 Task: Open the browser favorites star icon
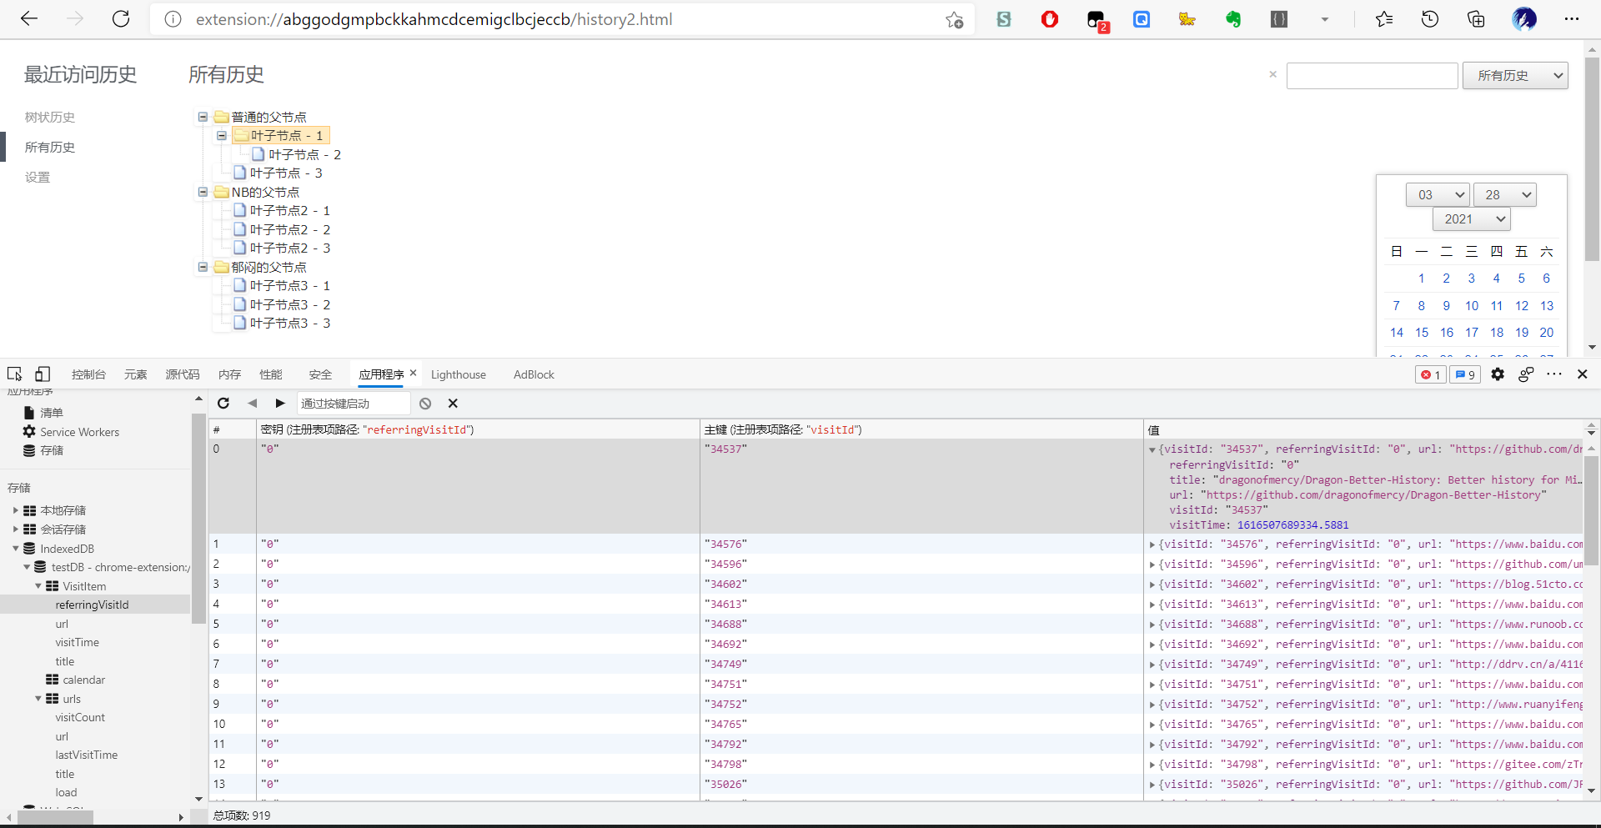(1384, 19)
